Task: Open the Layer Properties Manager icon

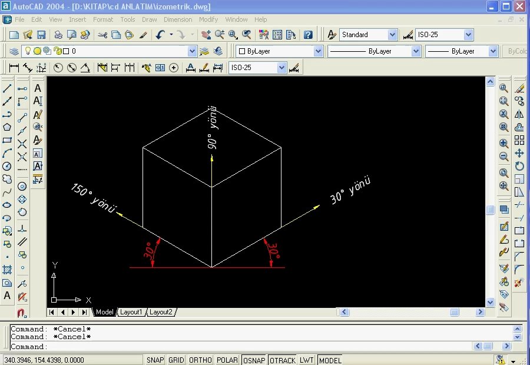Action: (x=14, y=51)
